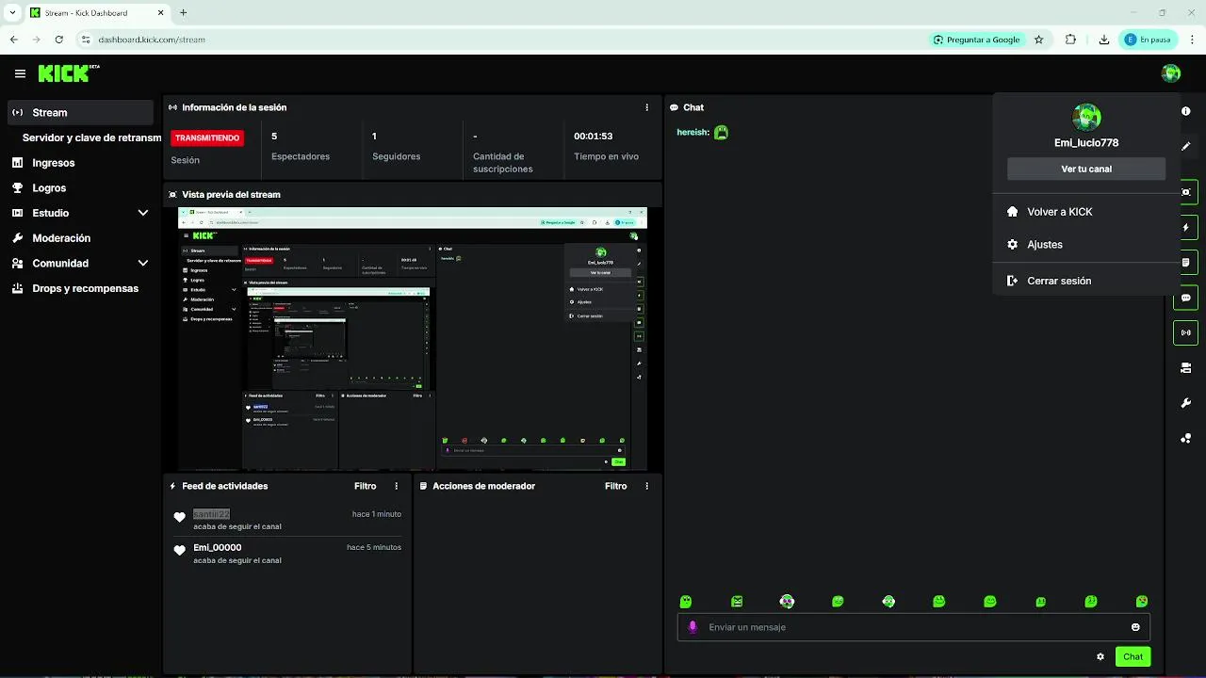Screen dimensions: 1206x678
Task: Toggle the stream preview widget icon
Action: tap(1185, 192)
